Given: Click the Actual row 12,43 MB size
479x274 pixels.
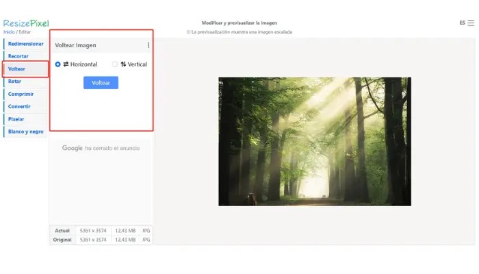Looking at the screenshot, I should click(125, 231).
